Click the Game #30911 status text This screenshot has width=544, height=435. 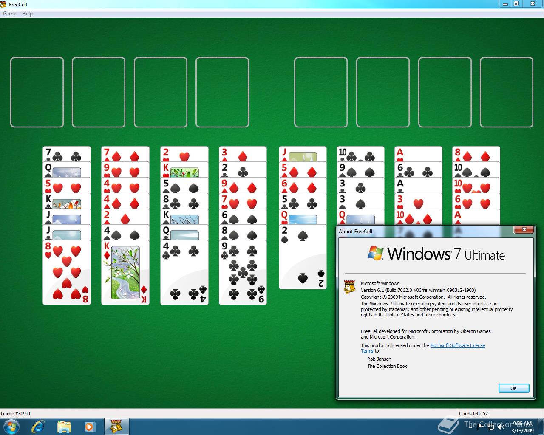(16, 413)
